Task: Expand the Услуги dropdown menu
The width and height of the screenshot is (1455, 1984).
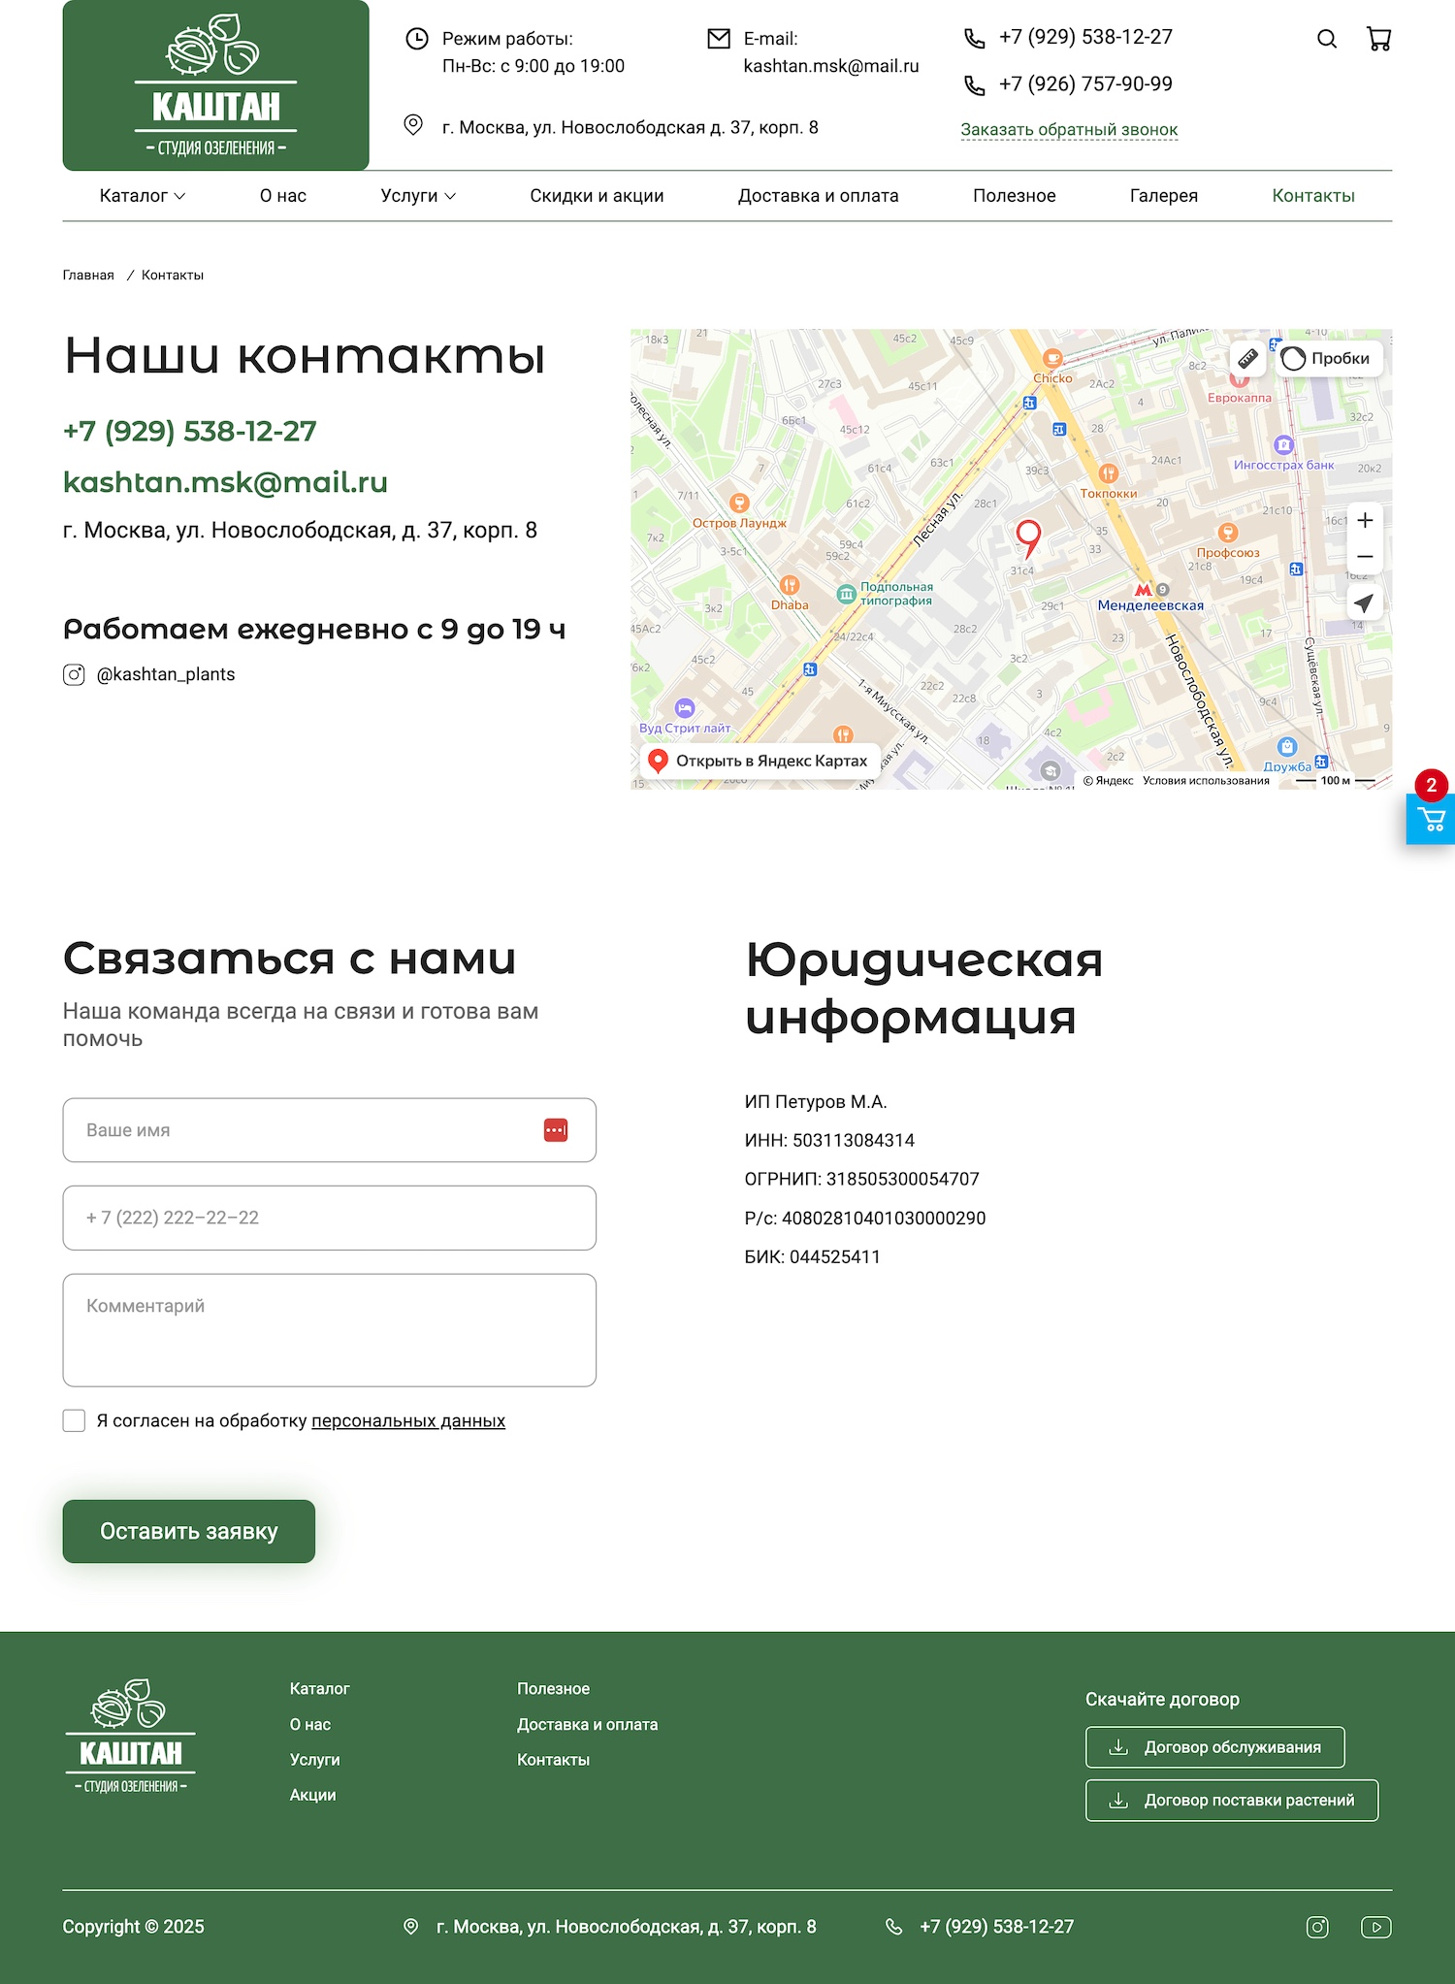Action: click(418, 196)
